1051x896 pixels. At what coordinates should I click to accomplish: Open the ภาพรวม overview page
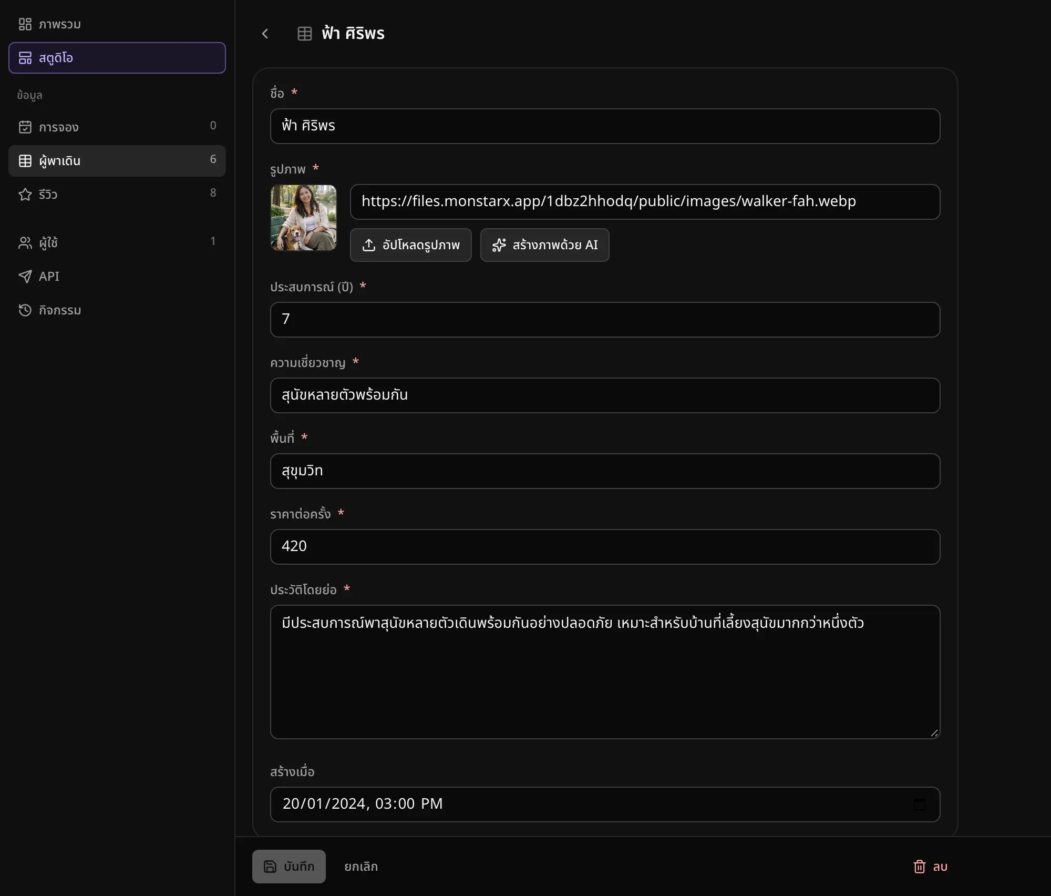(x=117, y=24)
